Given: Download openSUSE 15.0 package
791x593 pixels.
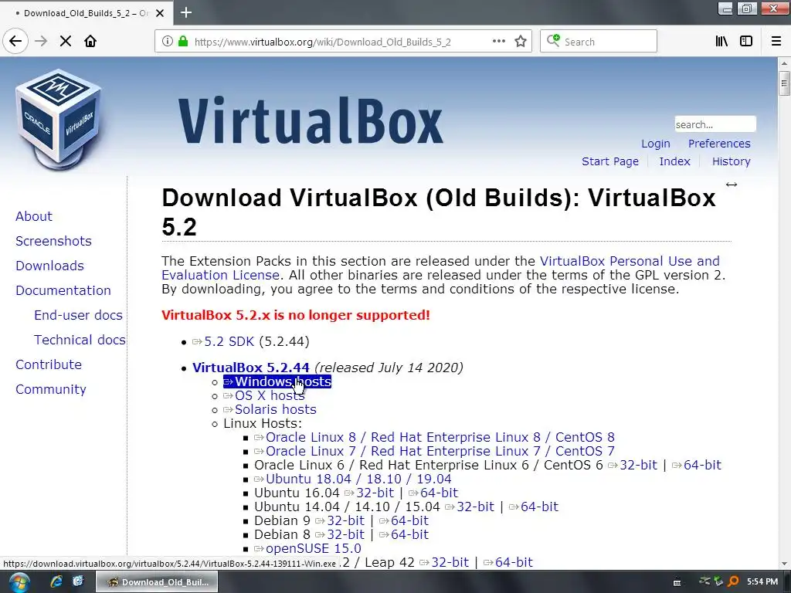Looking at the screenshot, I should coord(307,548).
